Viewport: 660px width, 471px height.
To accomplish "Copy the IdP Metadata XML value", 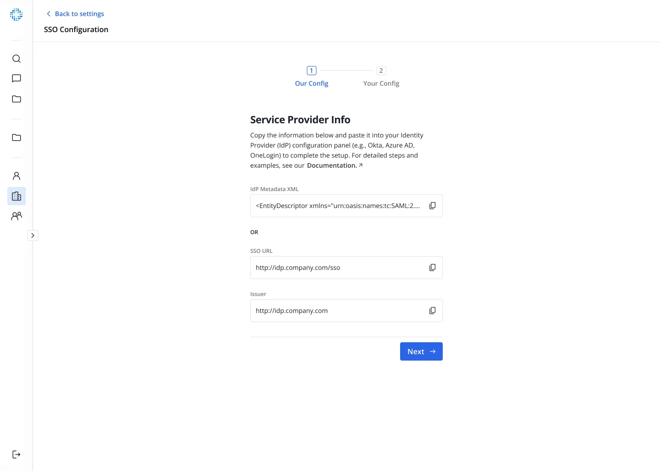I will click(432, 206).
